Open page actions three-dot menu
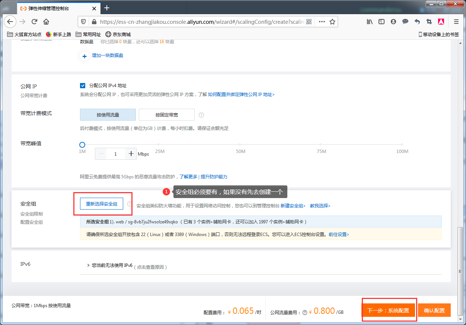The height and width of the screenshot is (325, 466). (322, 22)
